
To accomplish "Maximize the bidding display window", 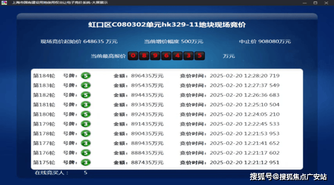I will [x=315, y=3].
